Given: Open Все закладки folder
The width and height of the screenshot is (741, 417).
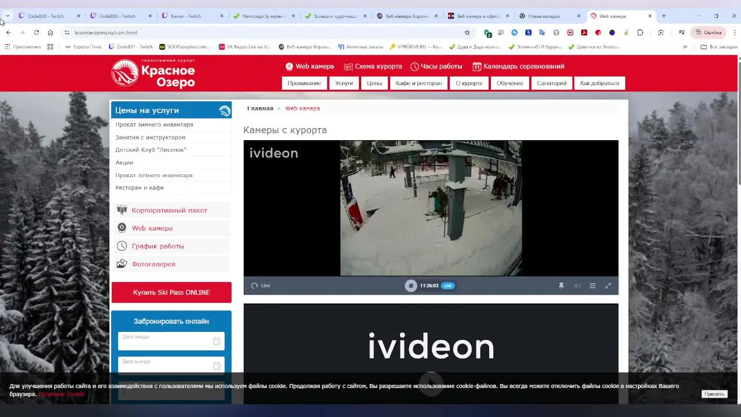Looking at the screenshot, I should tap(719, 47).
